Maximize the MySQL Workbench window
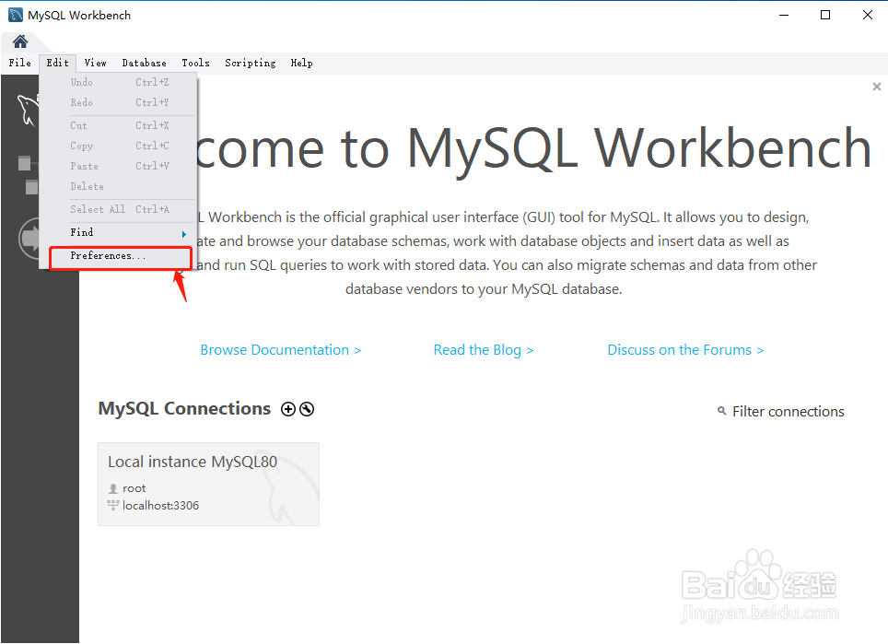Viewport: 888px width, 644px height. pyautogui.click(x=825, y=16)
